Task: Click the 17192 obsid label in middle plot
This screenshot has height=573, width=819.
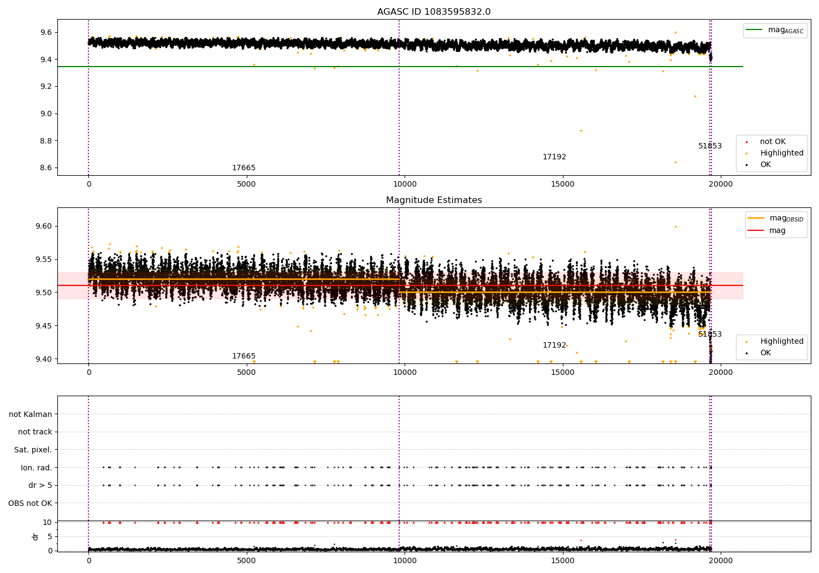Action: [x=554, y=345]
